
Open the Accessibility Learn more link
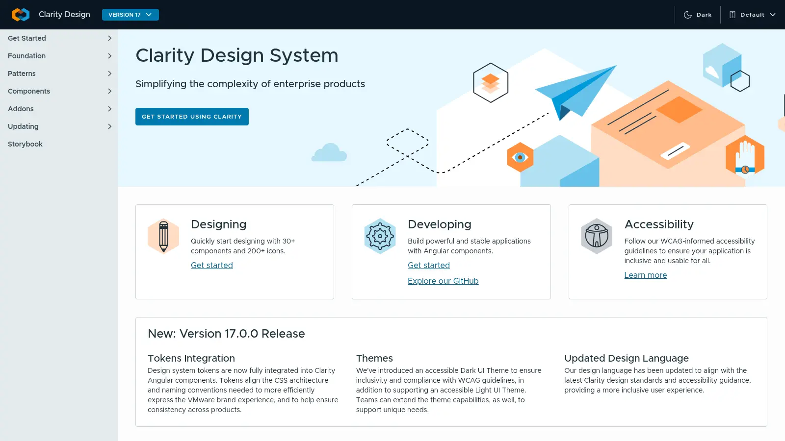(x=646, y=275)
